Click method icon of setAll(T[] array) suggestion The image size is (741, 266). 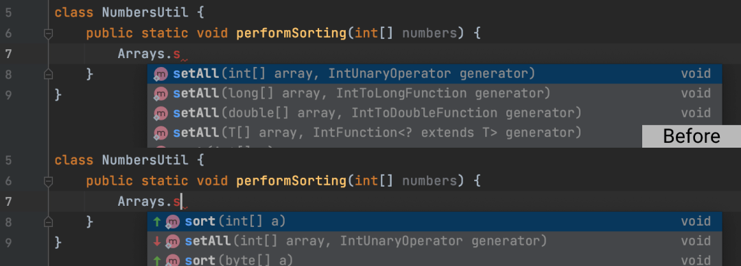pyautogui.click(x=161, y=133)
